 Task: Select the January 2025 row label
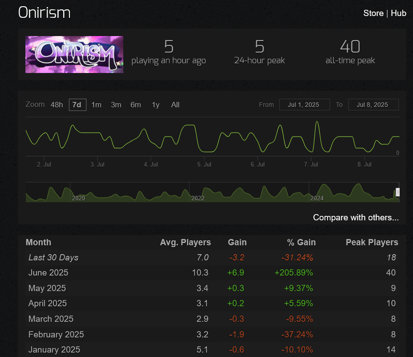54,350
